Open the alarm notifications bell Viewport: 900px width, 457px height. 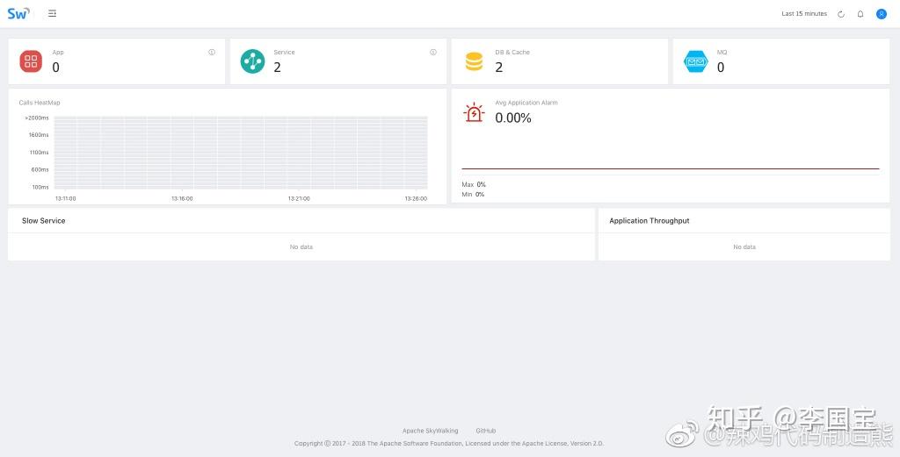pos(860,14)
